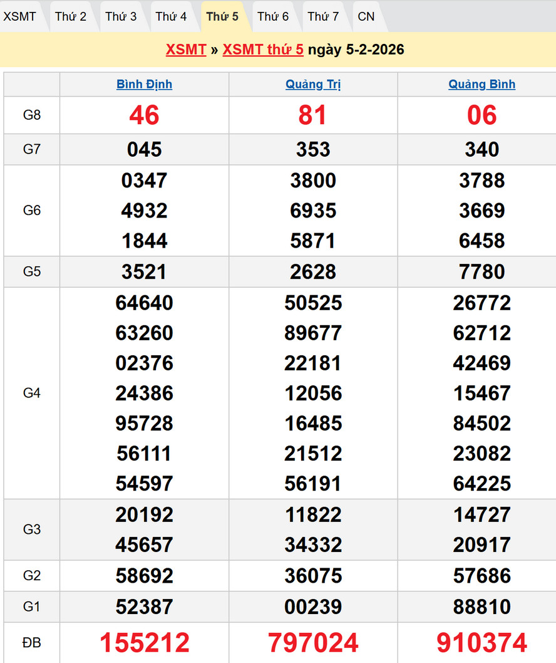Click the G8 result 46
Screen dimensions: 556x663
(x=144, y=115)
